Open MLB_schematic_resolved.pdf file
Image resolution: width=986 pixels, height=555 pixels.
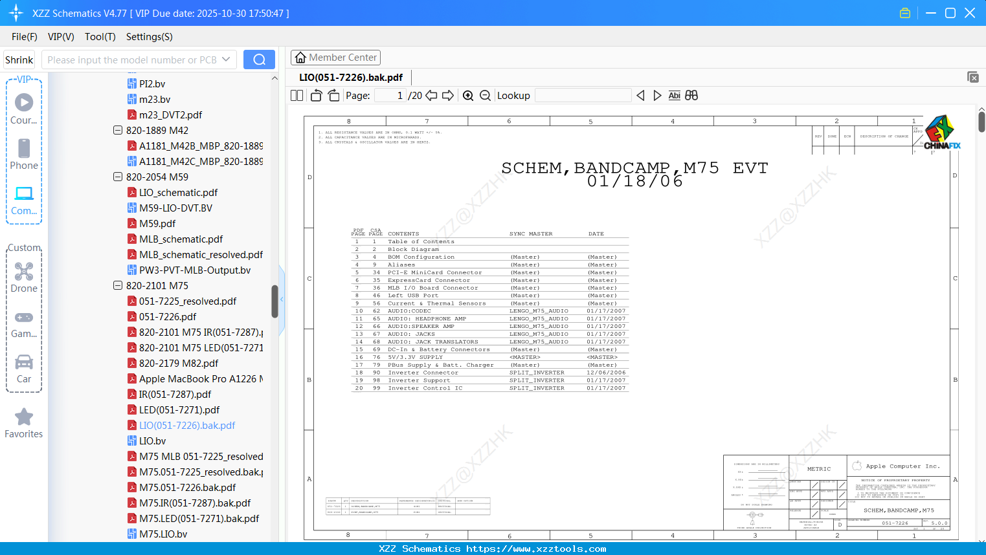point(195,254)
